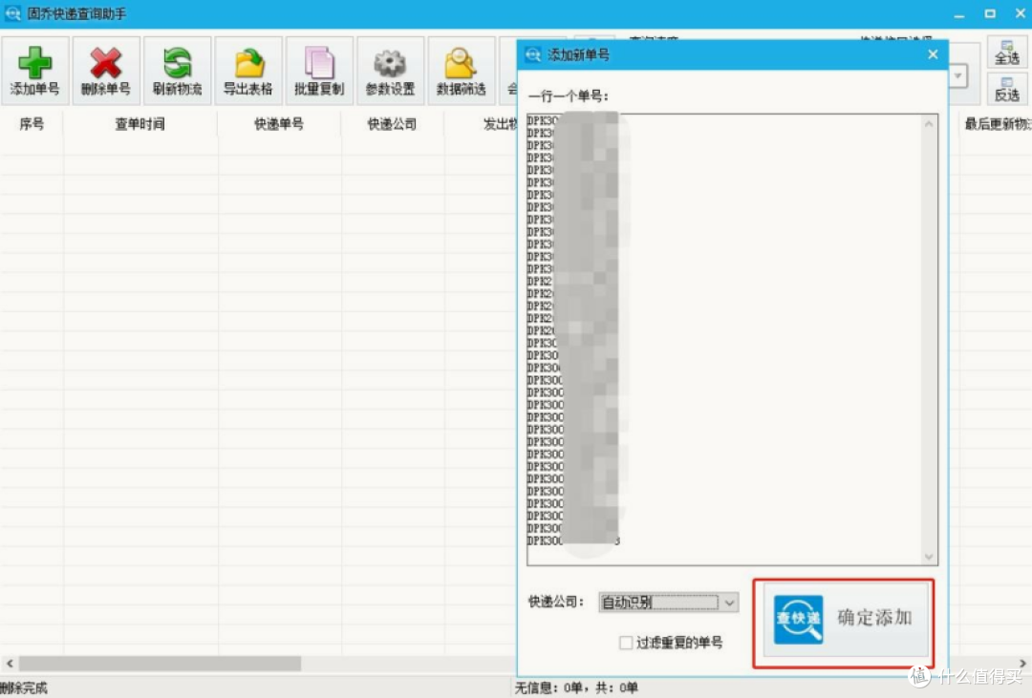Minimize the 固乔快递查询助手 window

959,13
